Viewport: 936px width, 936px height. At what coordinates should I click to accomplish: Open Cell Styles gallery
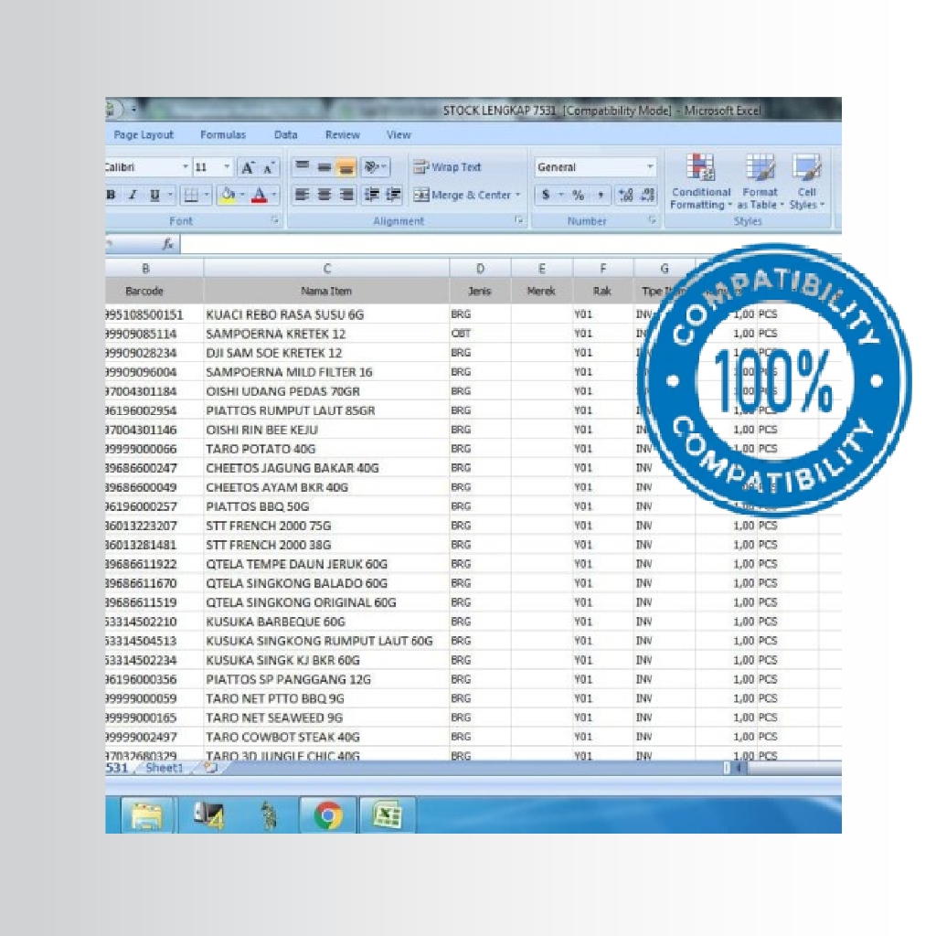coord(806,182)
